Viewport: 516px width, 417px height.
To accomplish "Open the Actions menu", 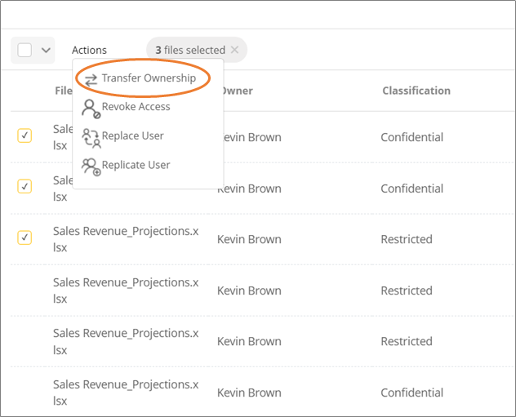I will click(89, 50).
